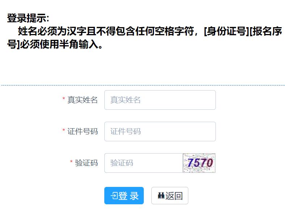Click the arrow icon inside 登录 button
Viewport: 285px width, 209px height.
[114, 196]
